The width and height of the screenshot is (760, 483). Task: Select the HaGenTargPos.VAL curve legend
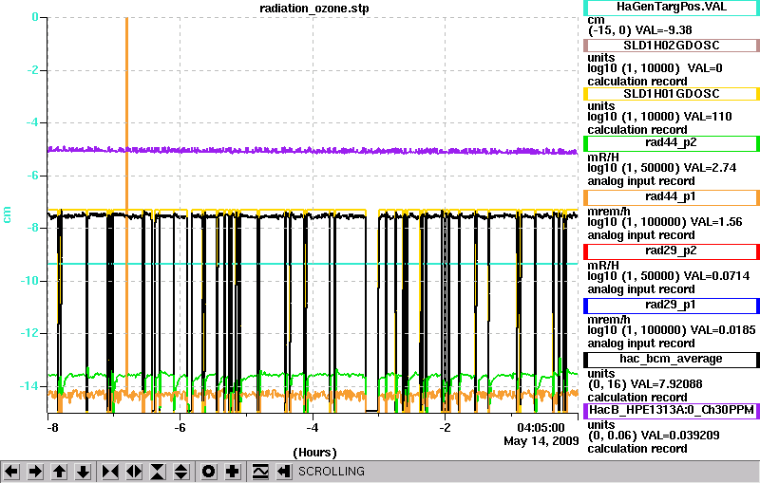pyautogui.click(x=672, y=7)
